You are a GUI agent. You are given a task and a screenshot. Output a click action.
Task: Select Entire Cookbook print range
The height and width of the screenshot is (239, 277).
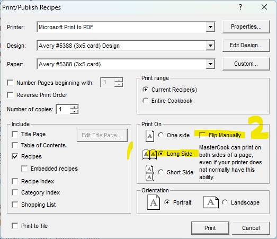point(146,101)
